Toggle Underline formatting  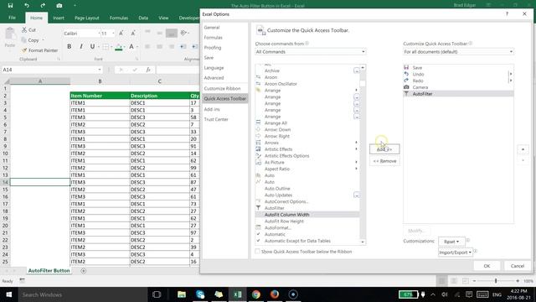point(92,47)
